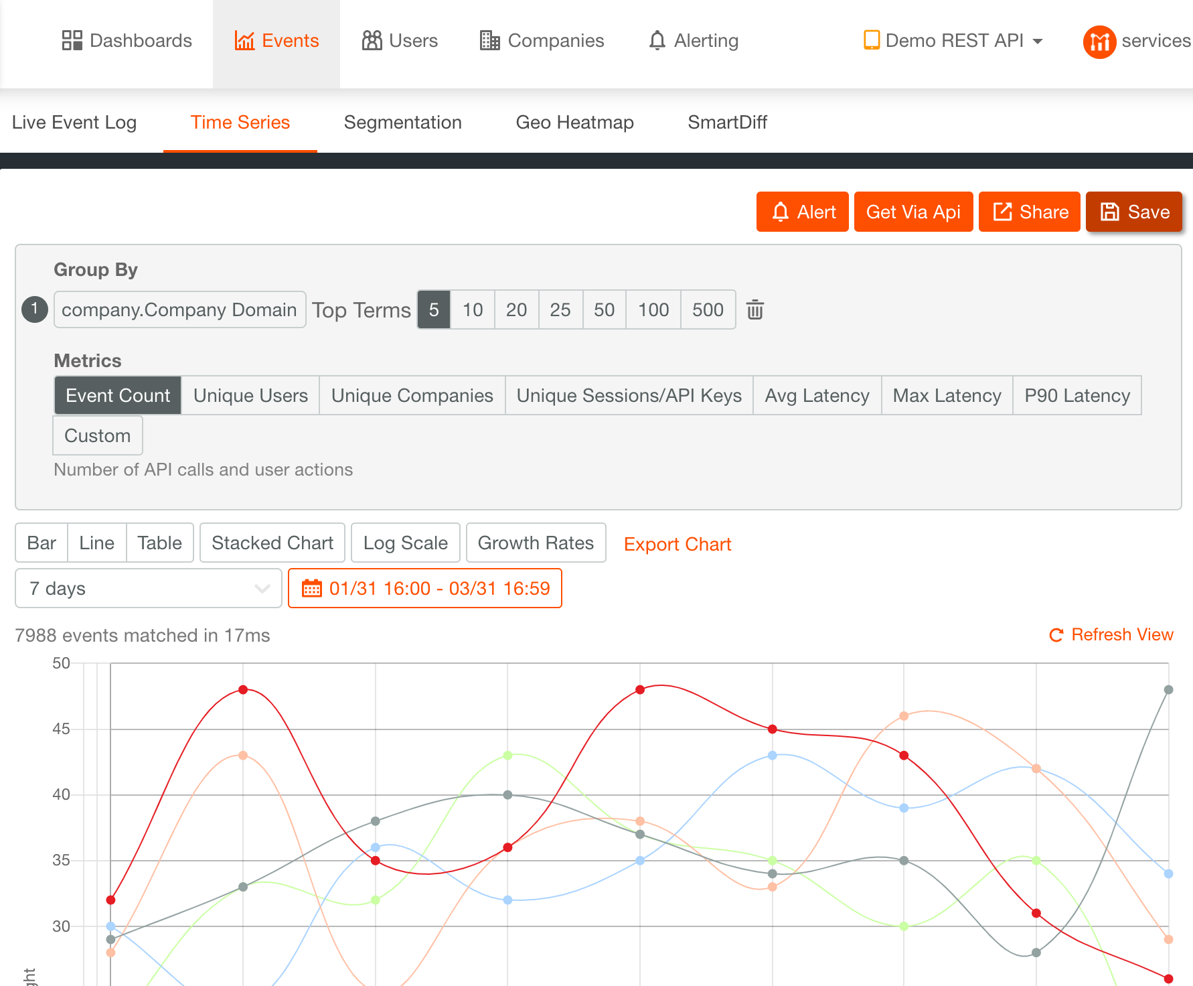This screenshot has height=986, width=1193.
Task: Select 10 as the Top Terms value
Action: (473, 309)
